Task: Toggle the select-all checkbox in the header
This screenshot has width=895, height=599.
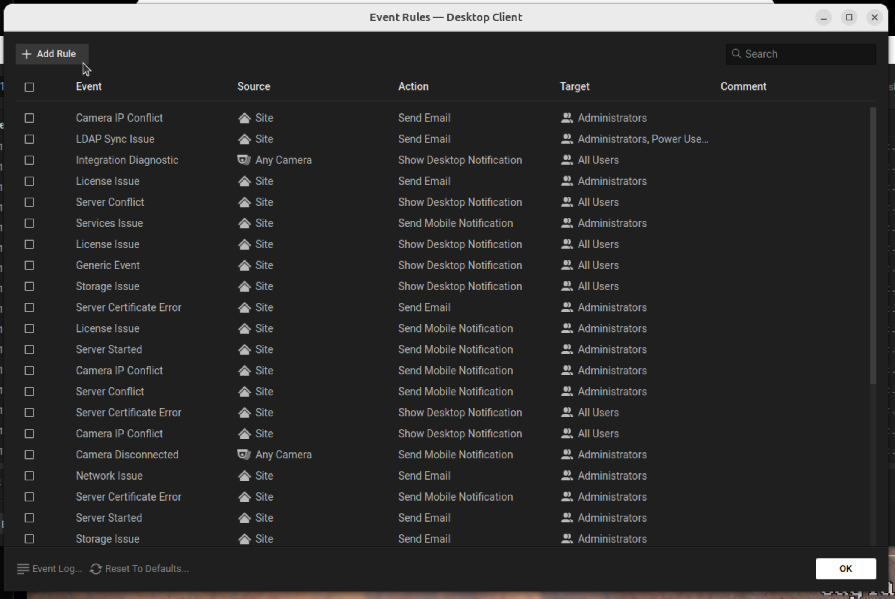Action: coord(29,87)
